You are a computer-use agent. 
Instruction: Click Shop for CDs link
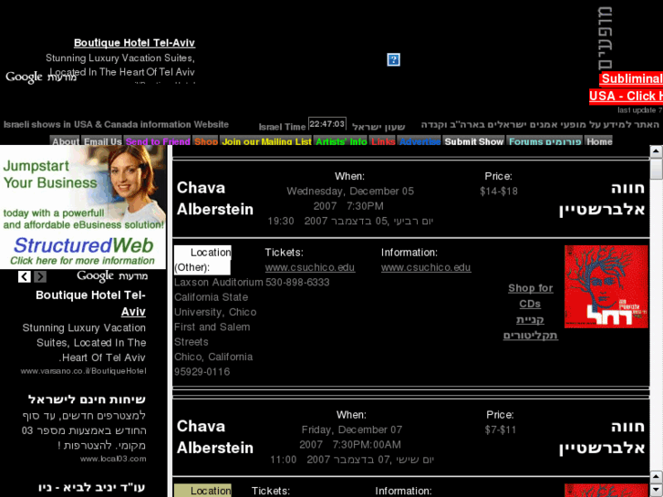530,295
